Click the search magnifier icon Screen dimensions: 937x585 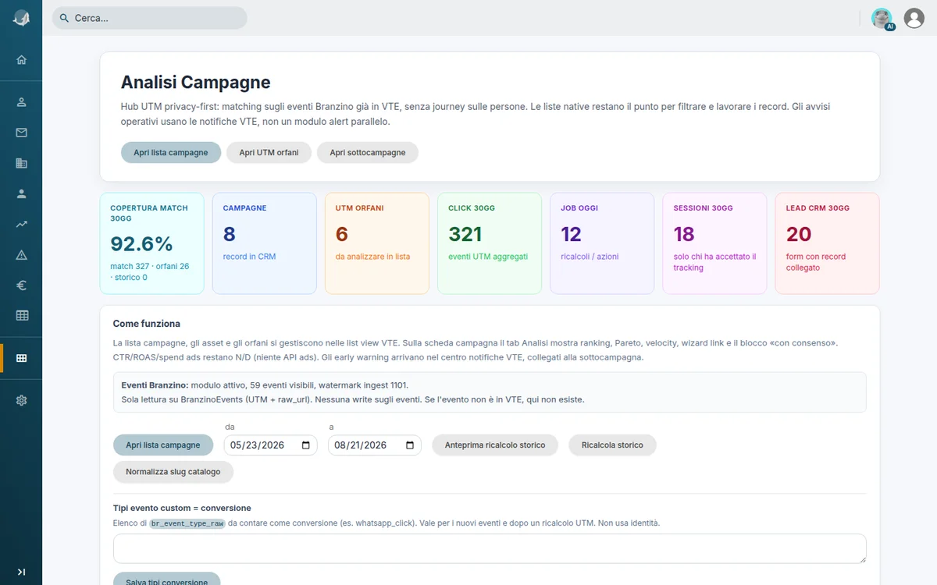pos(65,18)
